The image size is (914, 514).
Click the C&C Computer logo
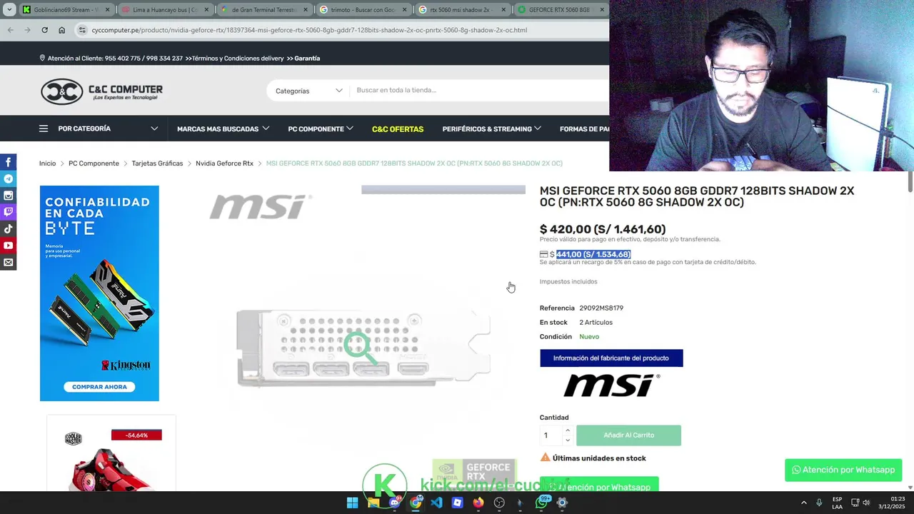[101, 91]
